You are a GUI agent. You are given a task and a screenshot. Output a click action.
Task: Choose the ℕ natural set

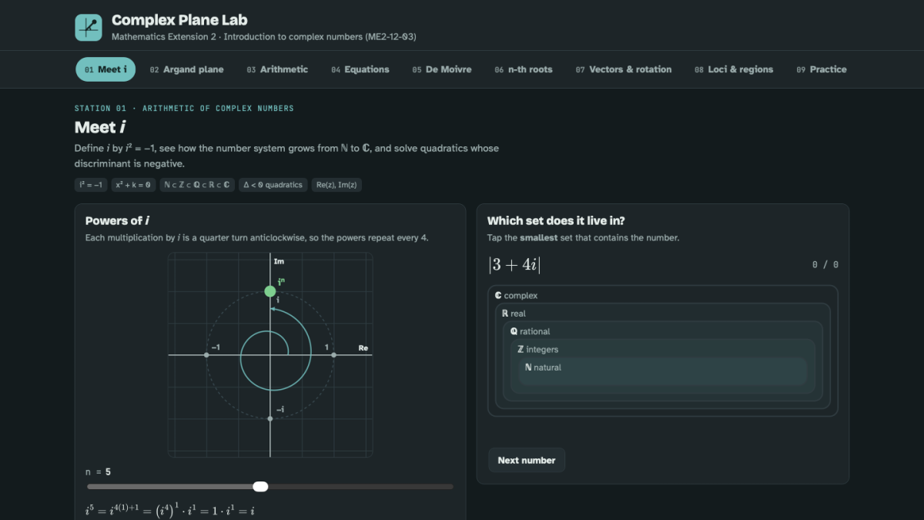coord(663,371)
